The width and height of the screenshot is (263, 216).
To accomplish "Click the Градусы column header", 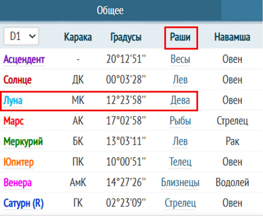I will point(126,37).
